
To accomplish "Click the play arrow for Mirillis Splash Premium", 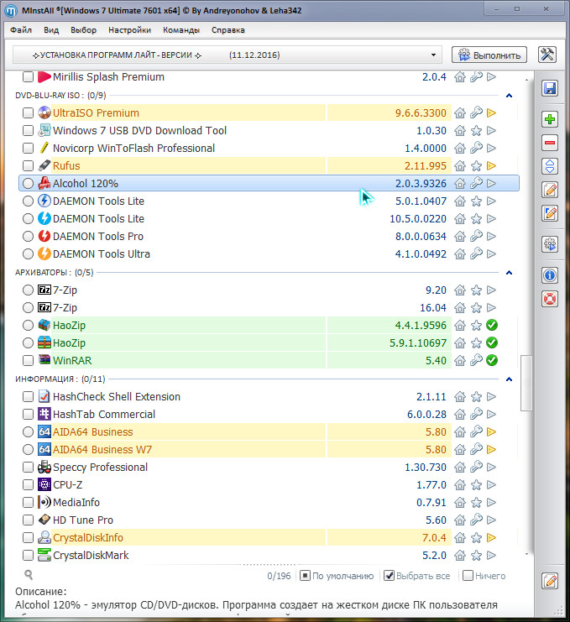I will 491,76.
